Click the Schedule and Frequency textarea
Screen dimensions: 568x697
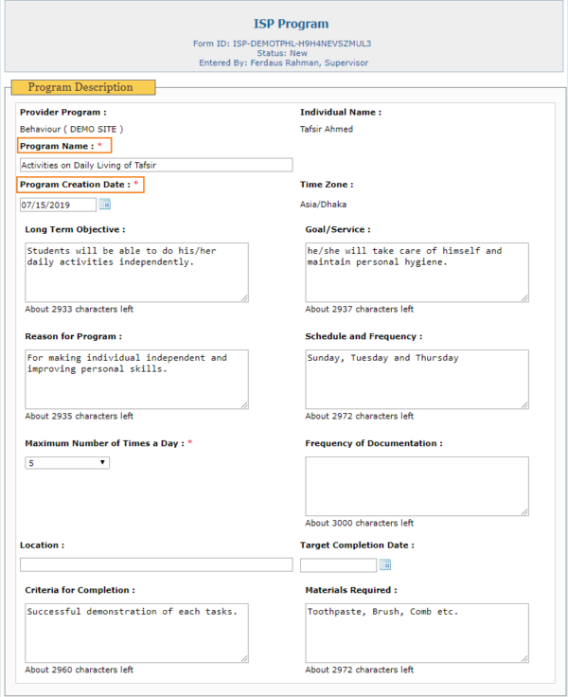click(417, 379)
